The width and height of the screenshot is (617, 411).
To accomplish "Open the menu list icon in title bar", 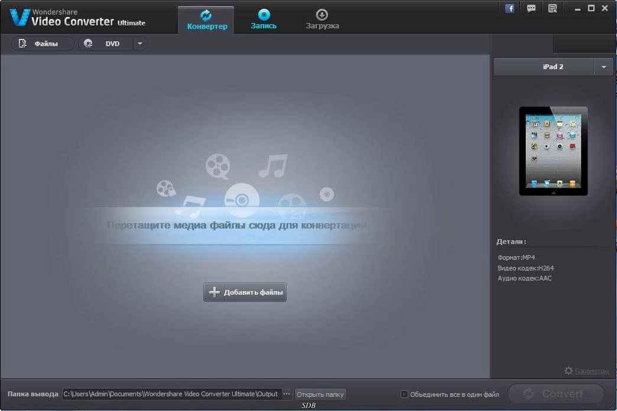I will (x=553, y=8).
